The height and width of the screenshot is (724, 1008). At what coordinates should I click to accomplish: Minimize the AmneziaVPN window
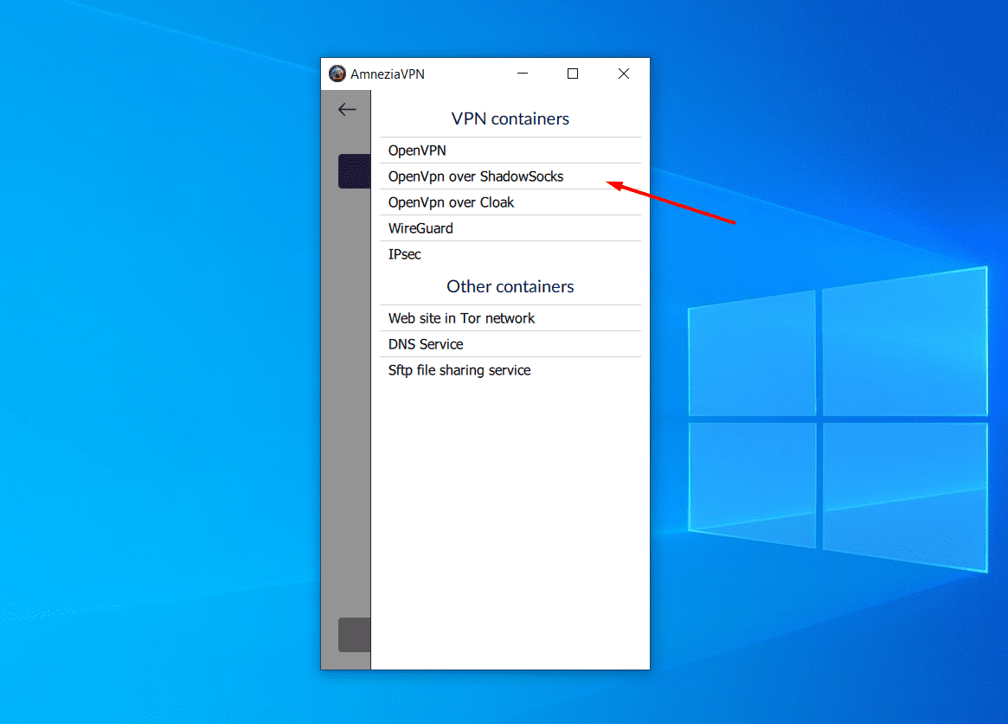[523, 74]
